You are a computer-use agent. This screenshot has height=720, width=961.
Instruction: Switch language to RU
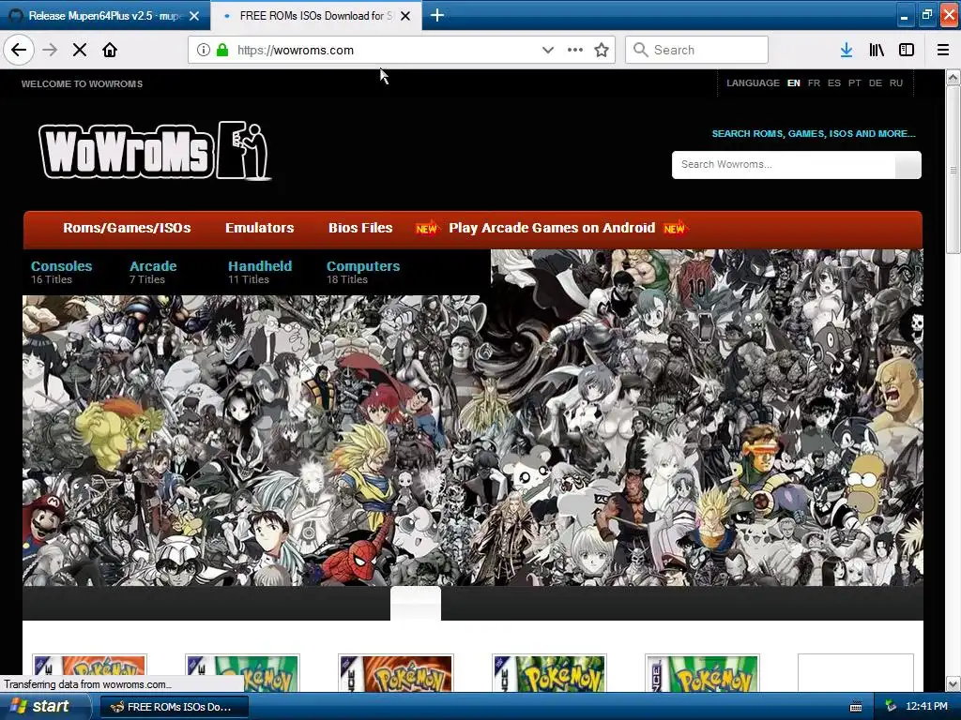[896, 83]
